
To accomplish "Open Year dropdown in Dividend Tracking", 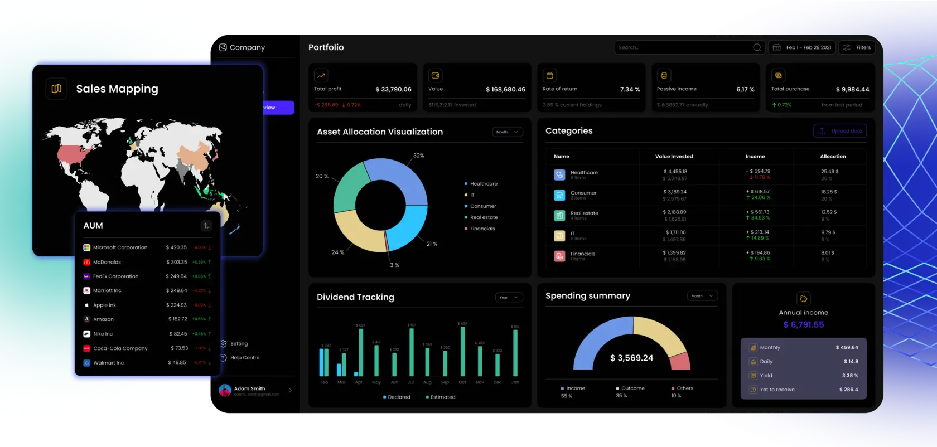I will click(509, 297).
